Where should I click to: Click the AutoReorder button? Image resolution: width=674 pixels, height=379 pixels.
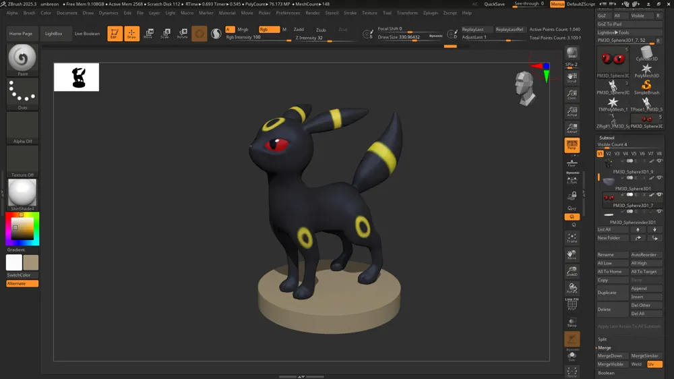646,255
